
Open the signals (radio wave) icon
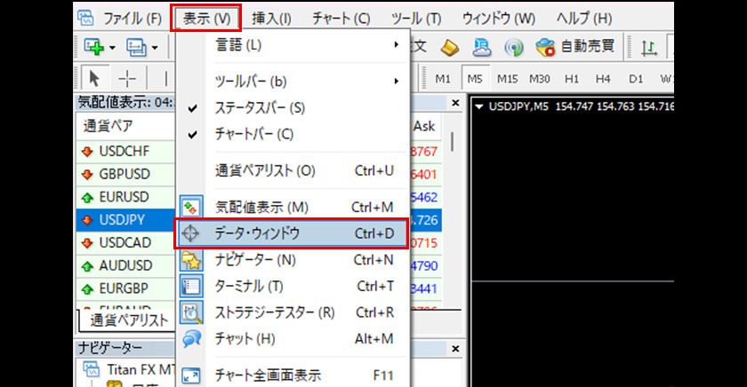coord(513,47)
